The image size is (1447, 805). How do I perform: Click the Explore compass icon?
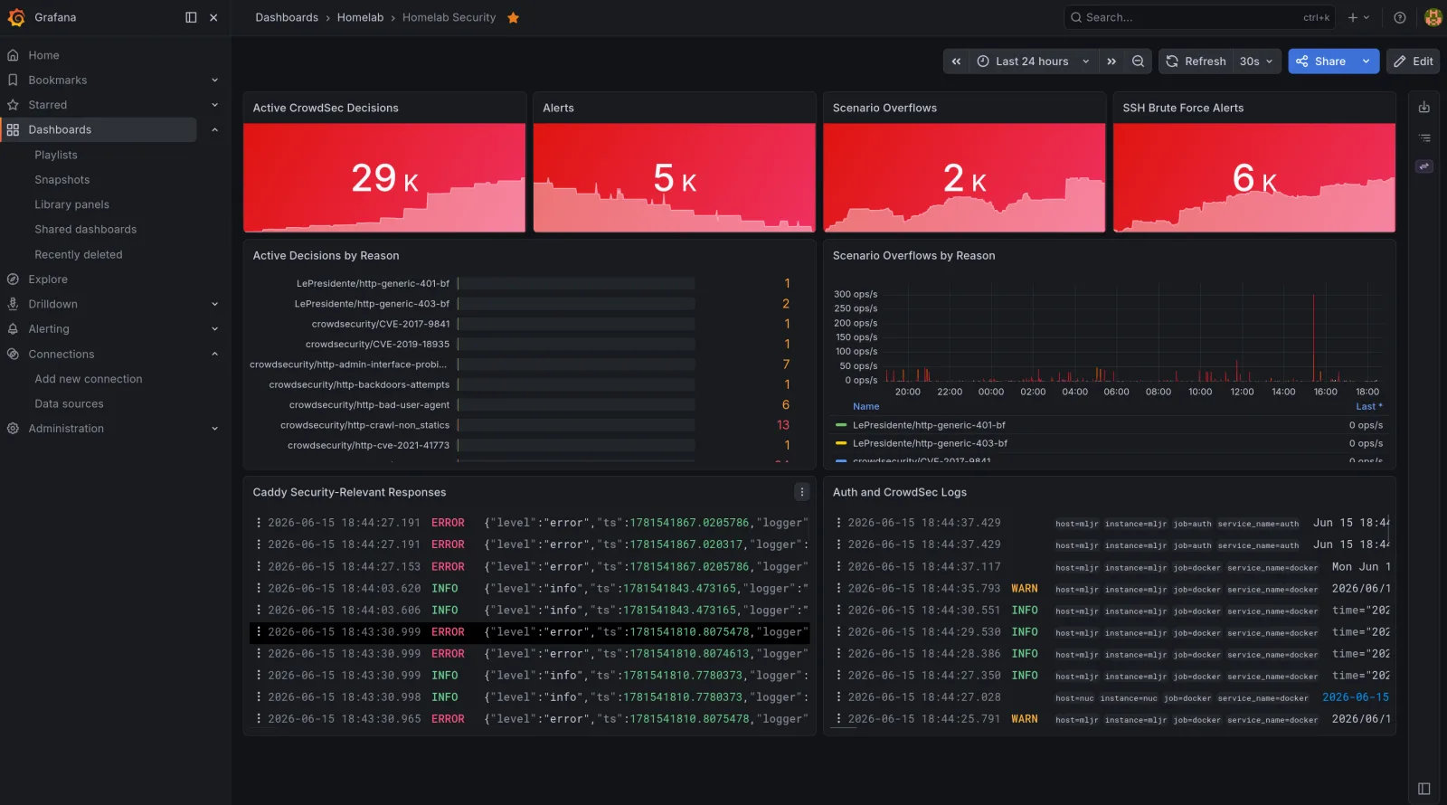coord(13,279)
